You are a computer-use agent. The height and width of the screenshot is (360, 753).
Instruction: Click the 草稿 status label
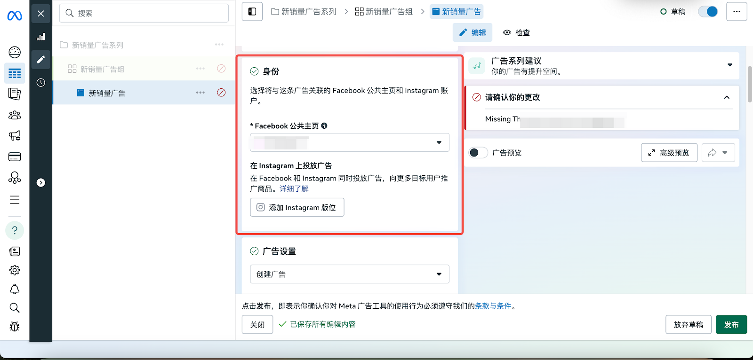(678, 12)
